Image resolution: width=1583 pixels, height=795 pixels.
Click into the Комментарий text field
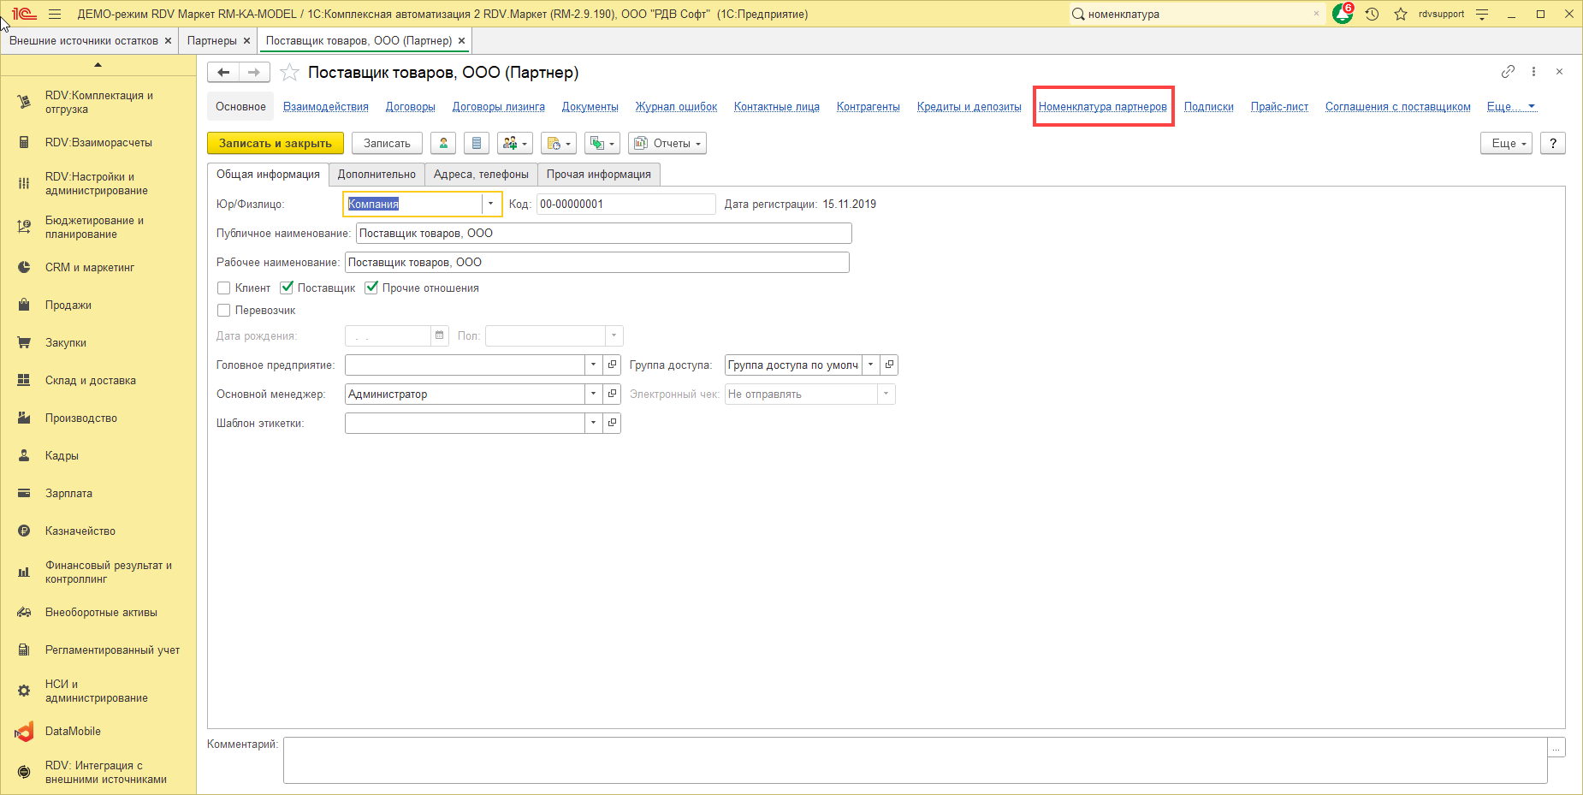coord(914,760)
